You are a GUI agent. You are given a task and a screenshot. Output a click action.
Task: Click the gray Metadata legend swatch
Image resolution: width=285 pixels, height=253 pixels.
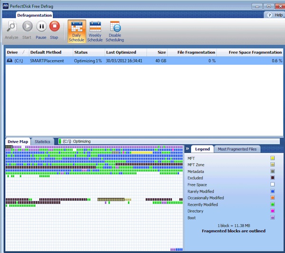(272, 171)
